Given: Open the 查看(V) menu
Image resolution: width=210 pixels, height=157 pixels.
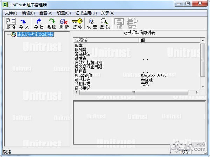Looking at the screenshot, I should click(46, 13).
